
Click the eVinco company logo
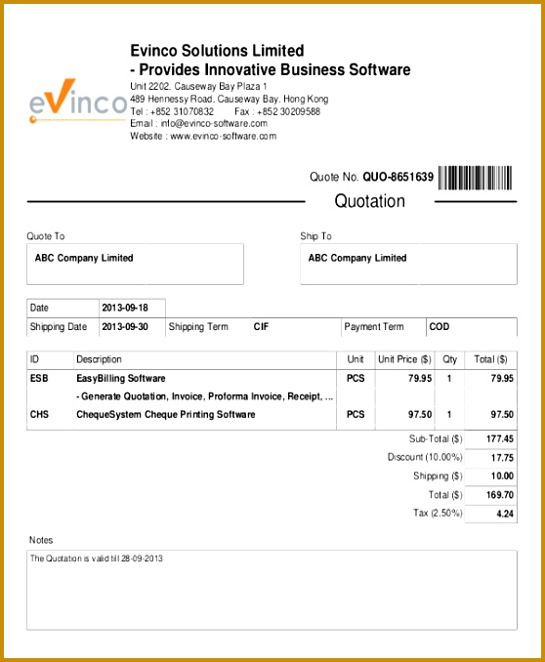[x=78, y=101]
